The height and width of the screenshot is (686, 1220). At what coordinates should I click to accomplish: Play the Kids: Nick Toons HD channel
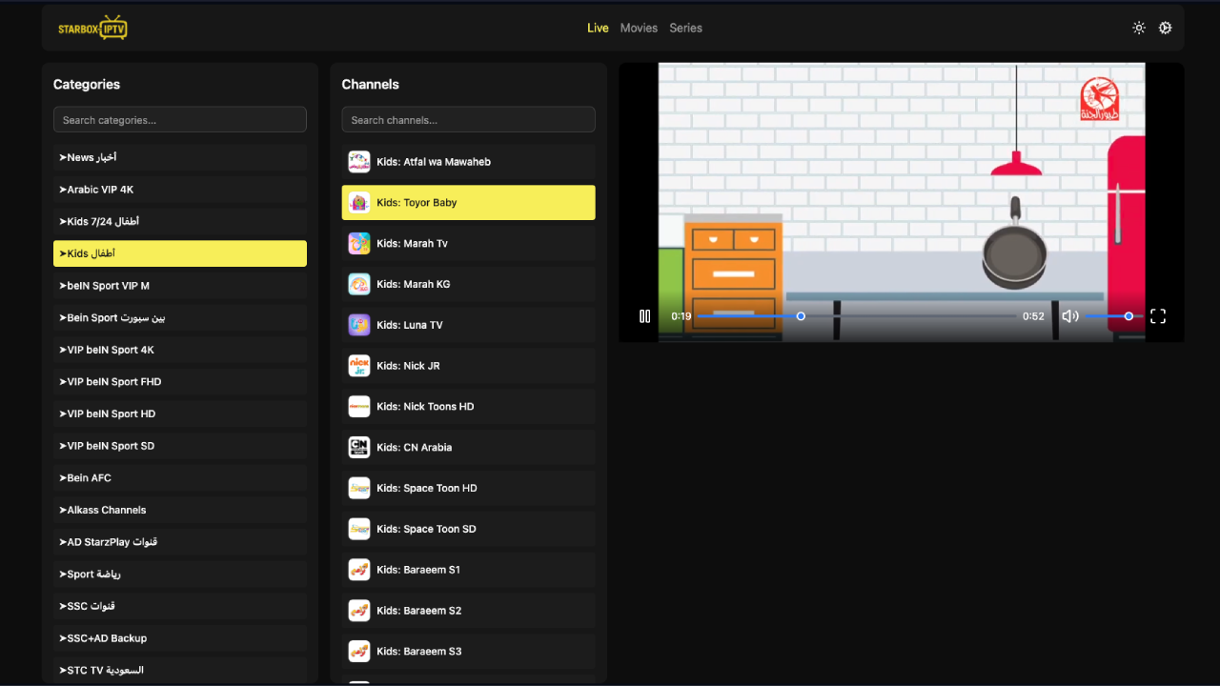pyautogui.click(x=469, y=407)
